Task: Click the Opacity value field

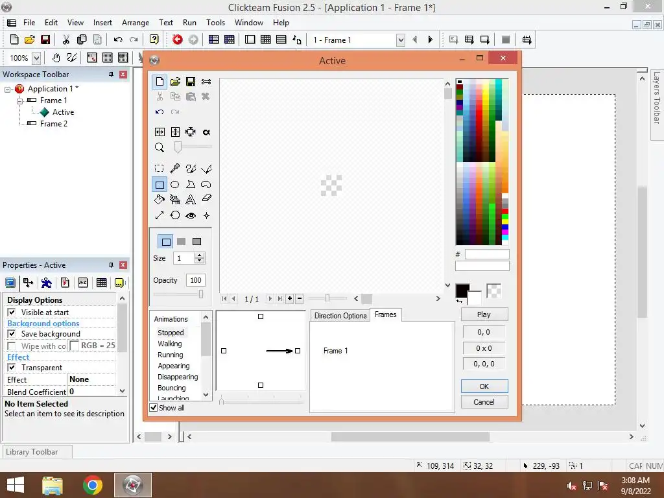Action: coord(195,280)
